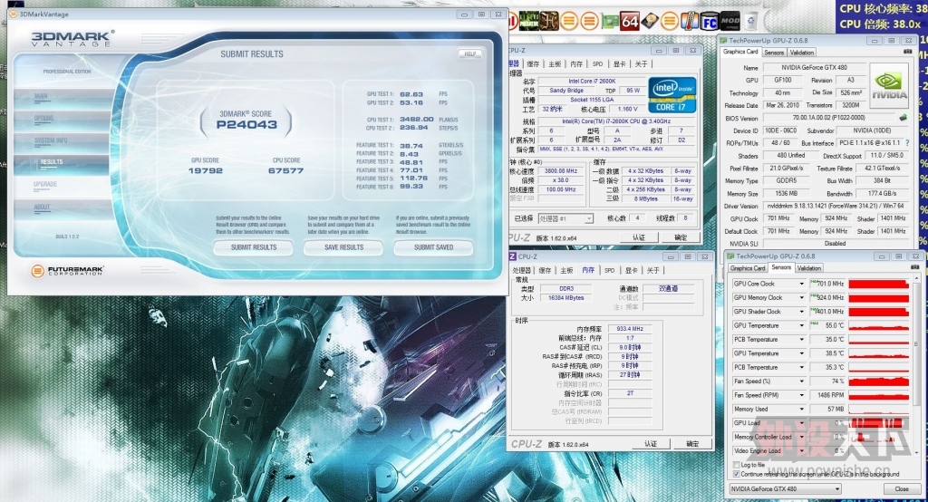The height and width of the screenshot is (502, 928).
Task: Expand the GPU Core Clock sensor dropdown
Action: coord(802,284)
